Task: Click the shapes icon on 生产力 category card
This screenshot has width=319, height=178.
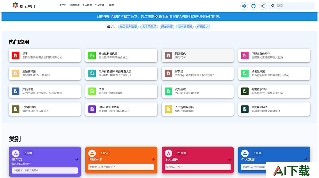Action: [16, 153]
